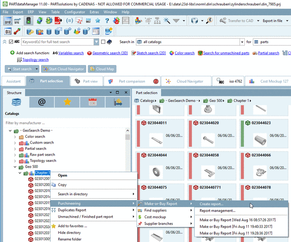
Task: Expand the Color search tree node
Action: pyautogui.click(x=15, y=137)
